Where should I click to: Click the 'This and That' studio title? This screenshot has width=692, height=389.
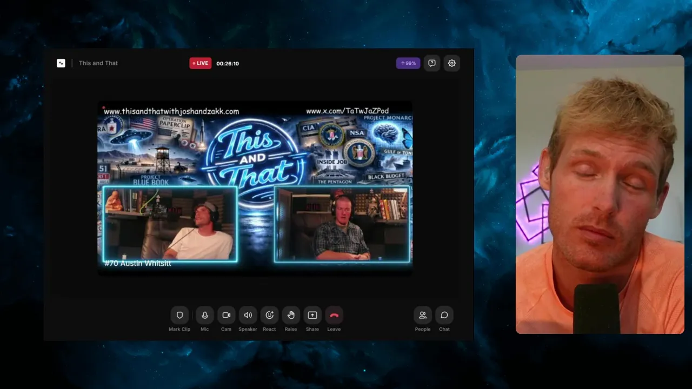tap(98, 63)
